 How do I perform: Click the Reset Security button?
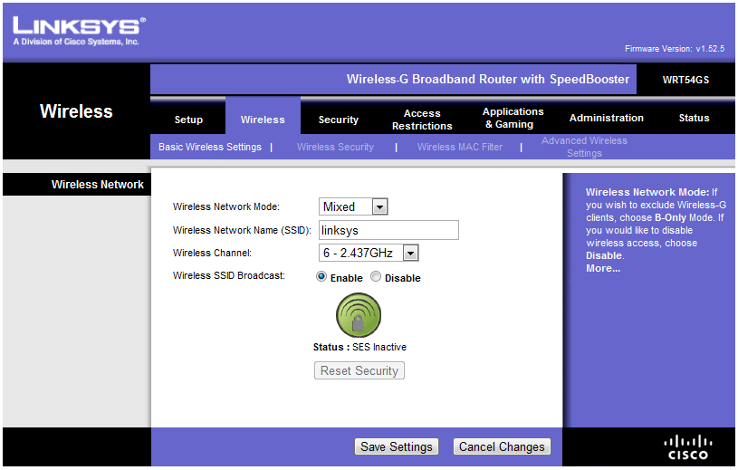[x=359, y=370]
